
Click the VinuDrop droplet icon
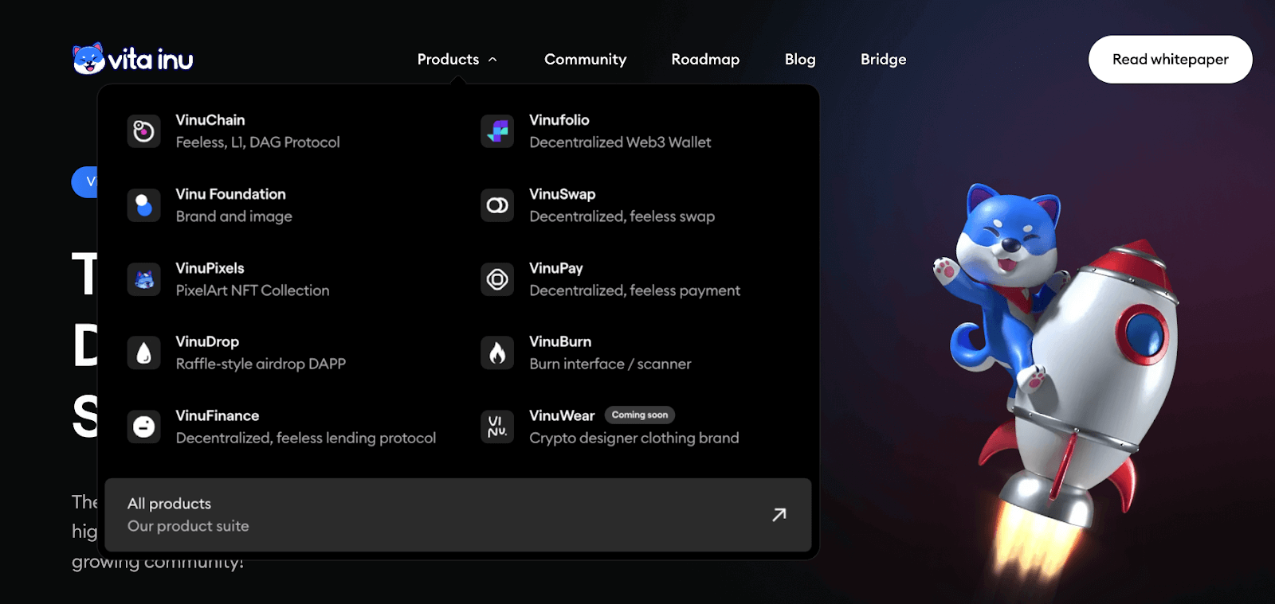(x=143, y=353)
